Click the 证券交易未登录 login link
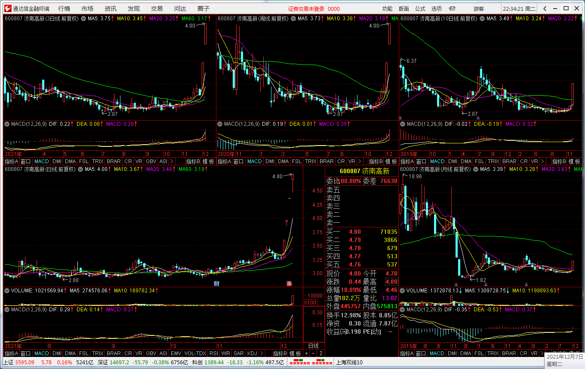This screenshot has height=369, width=585. click(306, 9)
